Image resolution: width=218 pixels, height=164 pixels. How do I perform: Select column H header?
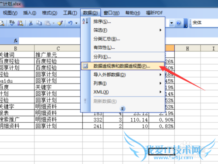[187, 48]
